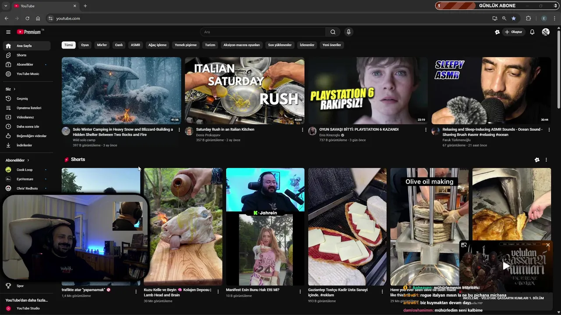The image size is (561, 315).
Task: Open the account avatar menu
Action: click(x=546, y=32)
